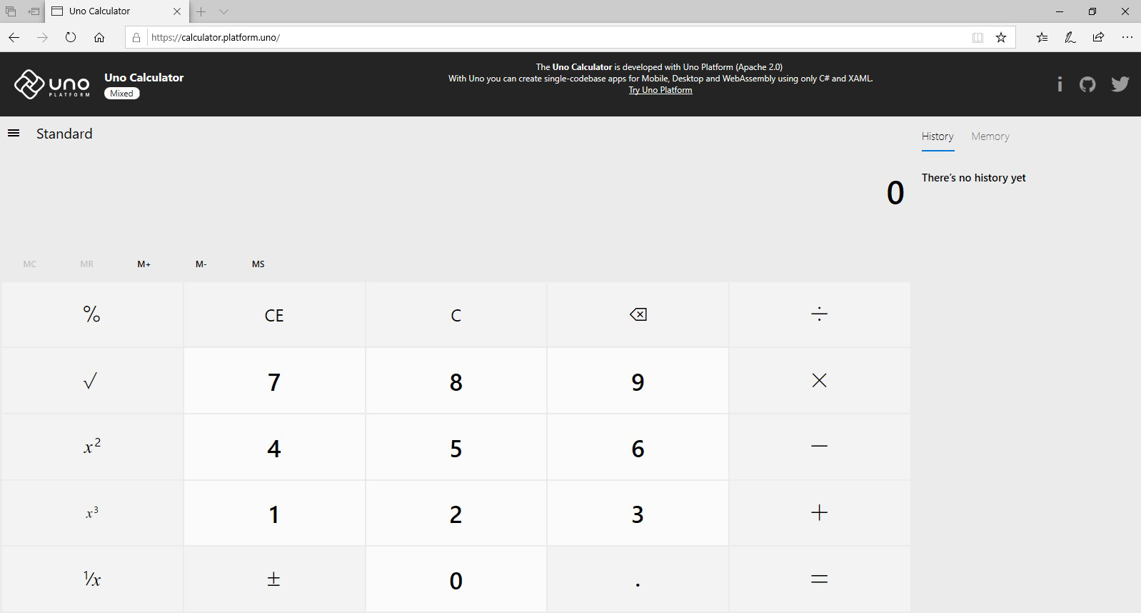This screenshot has width=1141, height=613.
Task: Add page to favorites star
Action: tap(1001, 38)
